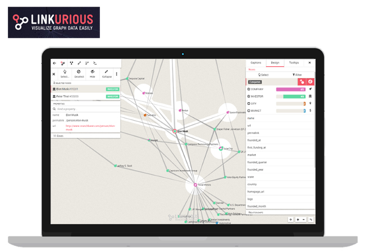Click INVESTOR badge on Elon Musk row
The width and height of the screenshot is (365, 252).
(x=113, y=89)
